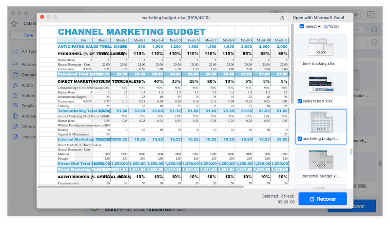
Task: Open the Pictures category icon
Action: (15, 64)
